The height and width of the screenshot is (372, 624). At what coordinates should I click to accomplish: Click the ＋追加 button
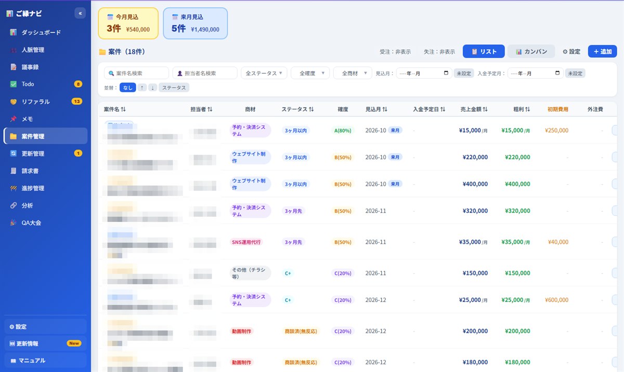603,51
